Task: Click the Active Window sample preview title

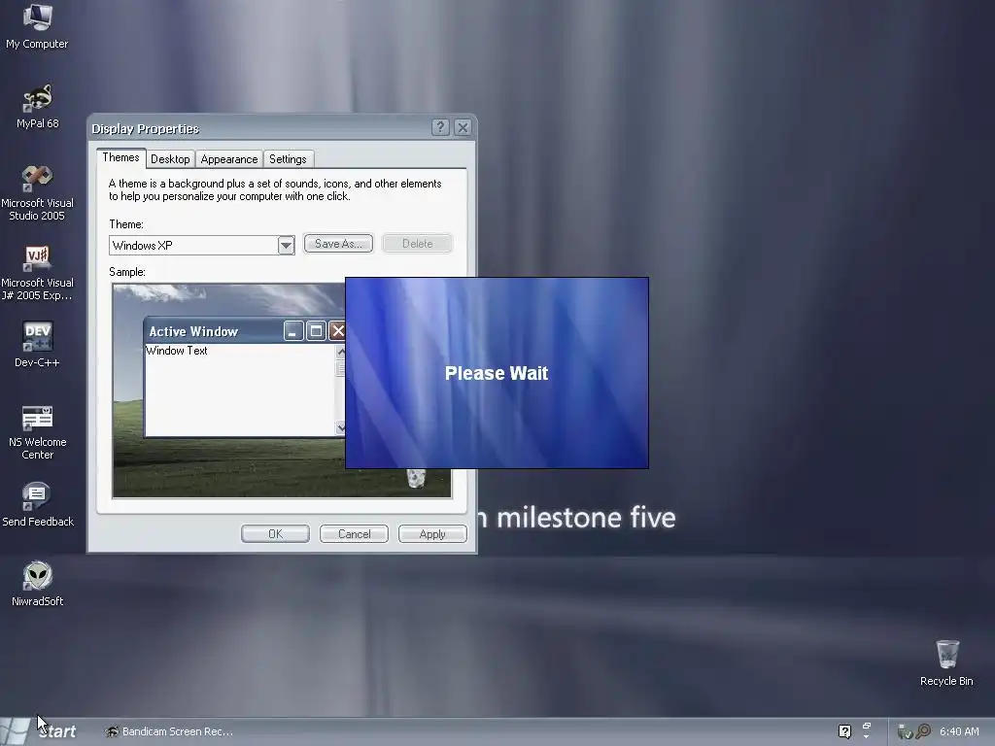Action: pyautogui.click(x=193, y=331)
